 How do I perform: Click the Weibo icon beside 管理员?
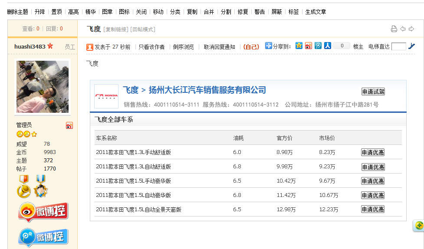point(69,125)
